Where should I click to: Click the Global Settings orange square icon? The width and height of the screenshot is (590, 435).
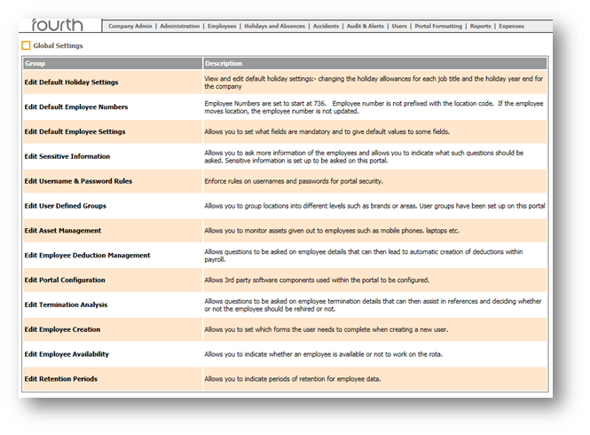[26, 45]
